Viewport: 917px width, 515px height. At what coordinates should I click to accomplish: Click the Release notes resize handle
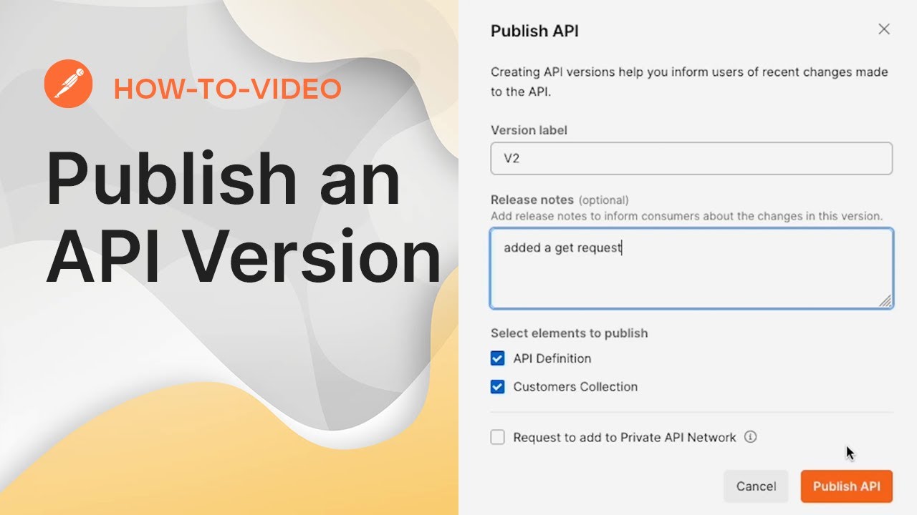pyautogui.click(x=885, y=301)
